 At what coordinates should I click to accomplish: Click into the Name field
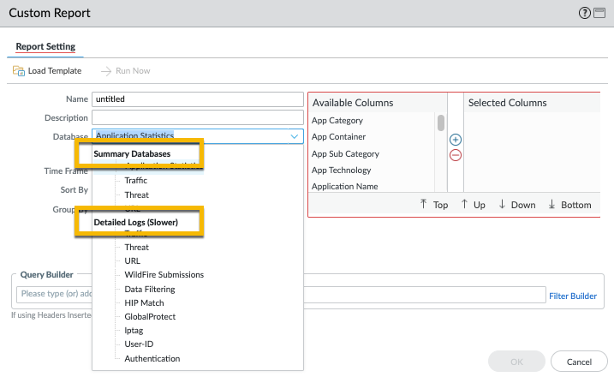coord(197,99)
